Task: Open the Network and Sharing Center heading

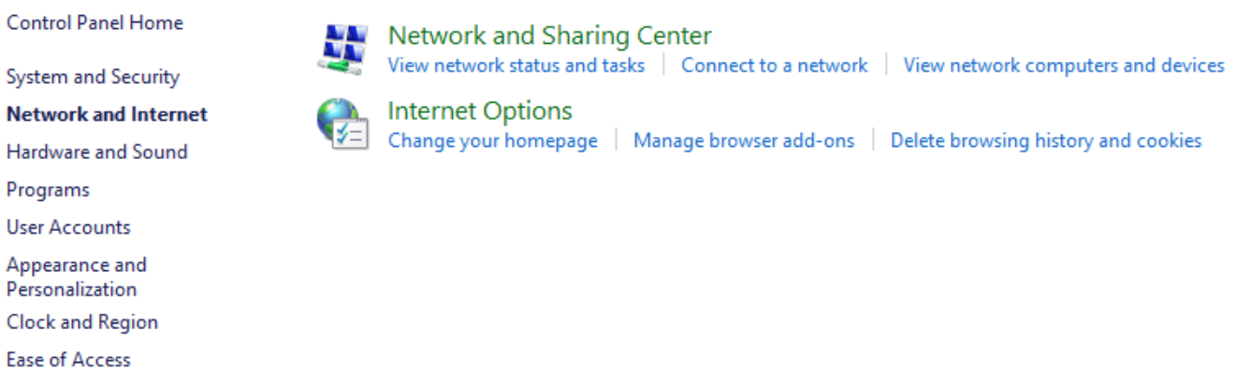Action: pos(549,36)
